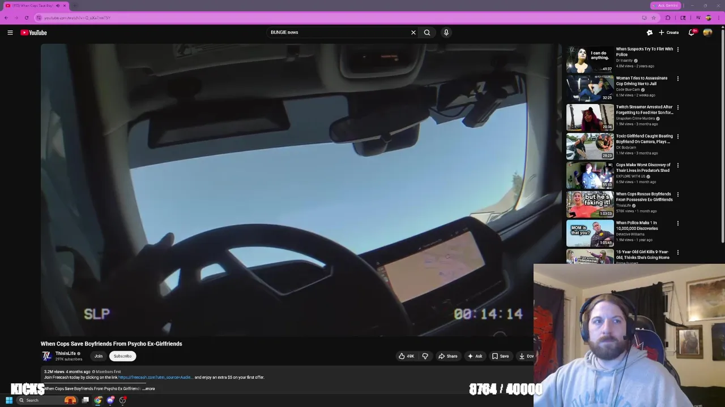Image resolution: width=725 pixels, height=407 pixels.
Task: Click the Ask Gemini button
Action: 665,6
